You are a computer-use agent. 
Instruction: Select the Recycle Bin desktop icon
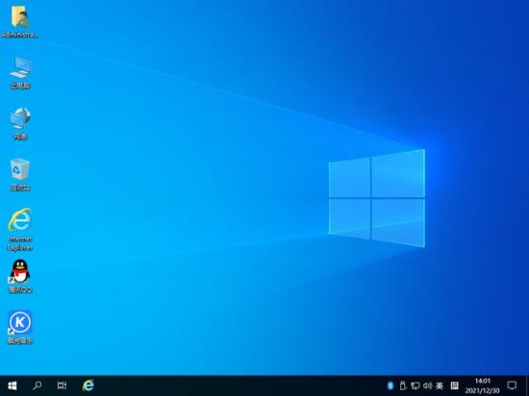click(x=20, y=175)
